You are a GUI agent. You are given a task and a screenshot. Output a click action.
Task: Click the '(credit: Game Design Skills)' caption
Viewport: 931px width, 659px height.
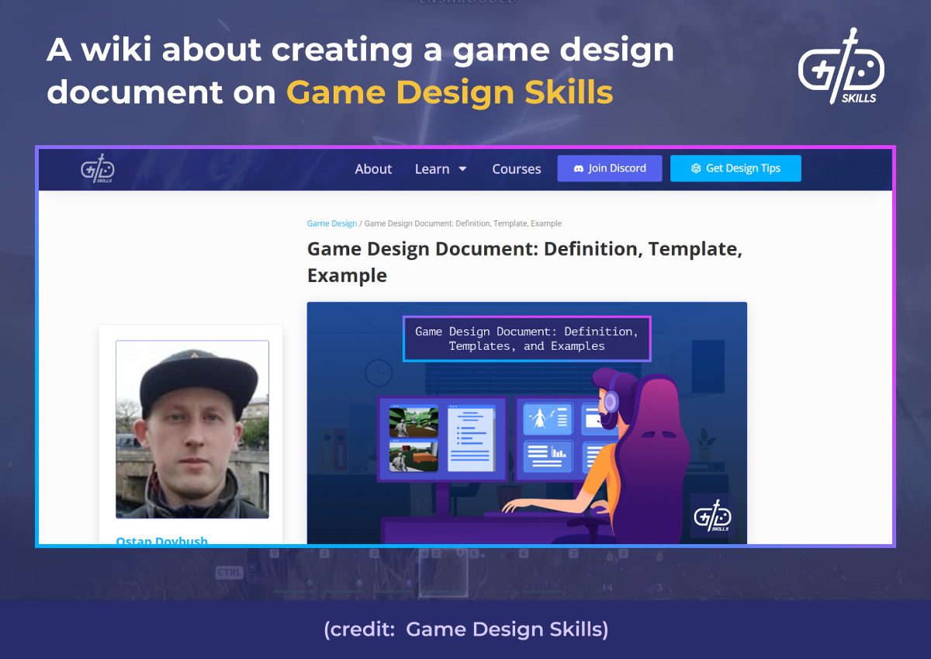coord(465,630)
